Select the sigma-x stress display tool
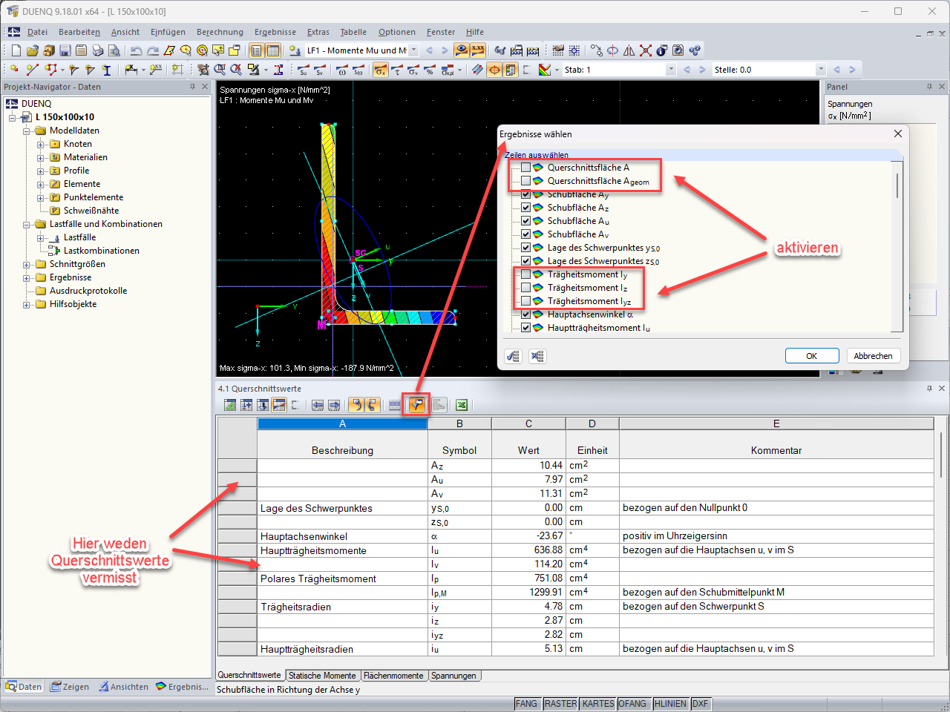The image size is (950, 712). point(381,70)
